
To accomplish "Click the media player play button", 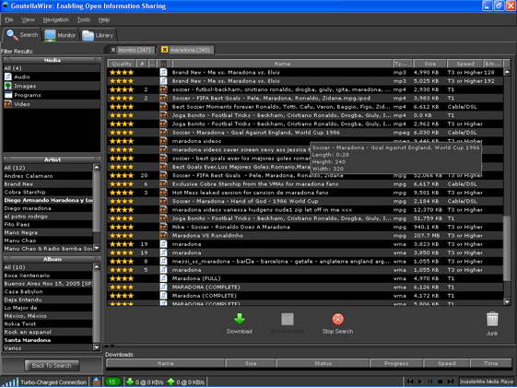I will click(x=420, y=382).
